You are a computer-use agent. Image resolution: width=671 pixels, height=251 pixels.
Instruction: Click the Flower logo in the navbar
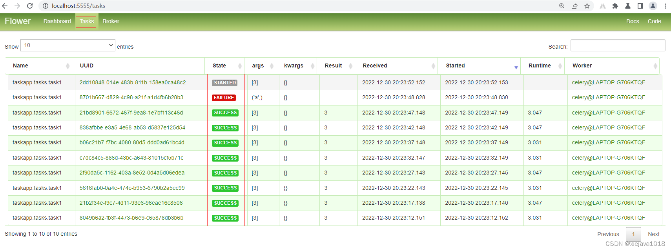tap(18, 21)
